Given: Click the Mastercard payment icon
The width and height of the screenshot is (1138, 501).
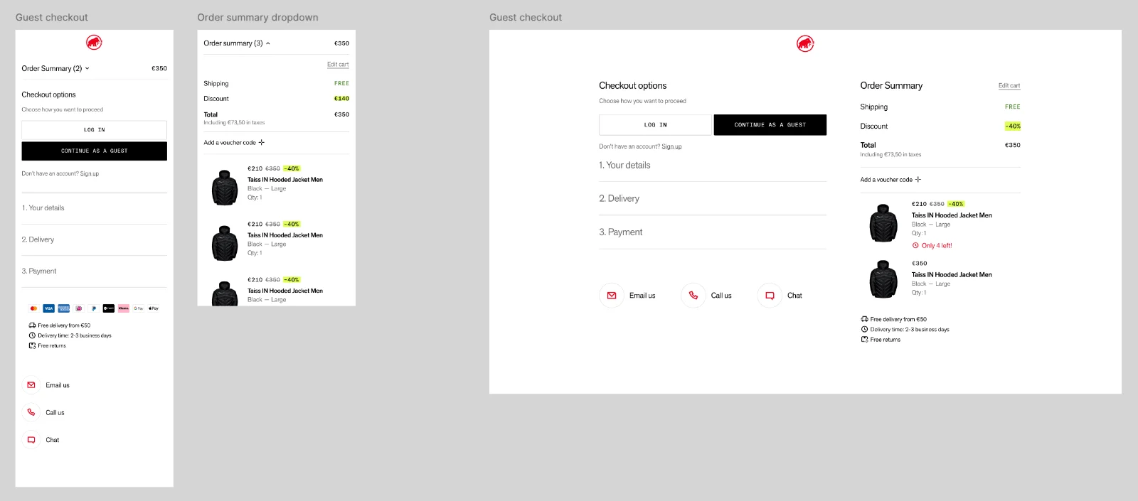Looking at the screenshot, I should 33,308.
